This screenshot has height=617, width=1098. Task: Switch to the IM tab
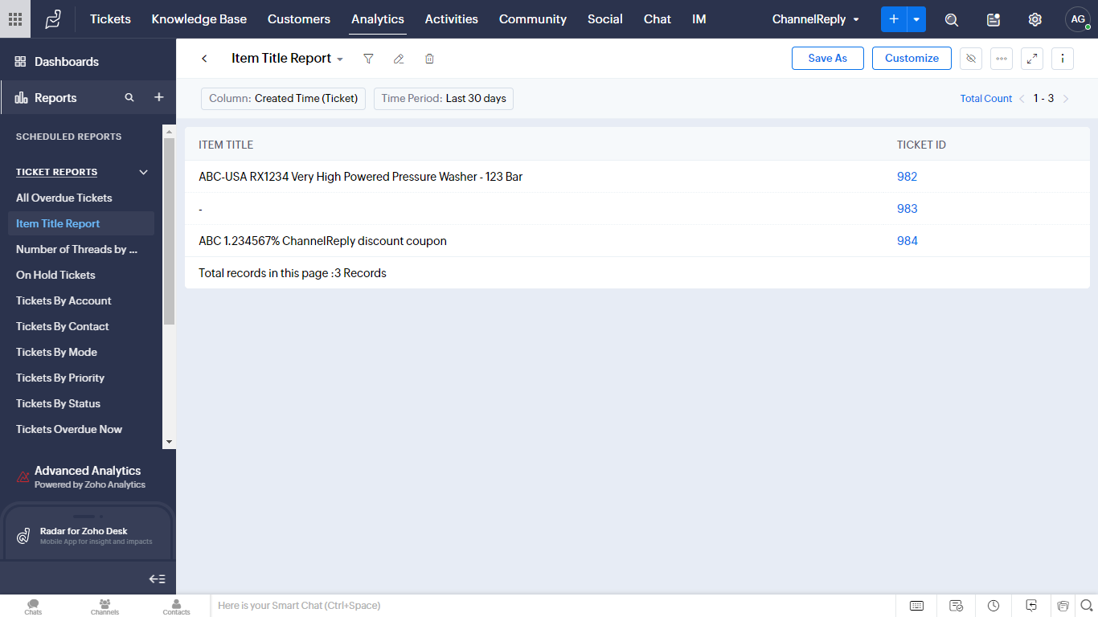[x=699, y=19]
